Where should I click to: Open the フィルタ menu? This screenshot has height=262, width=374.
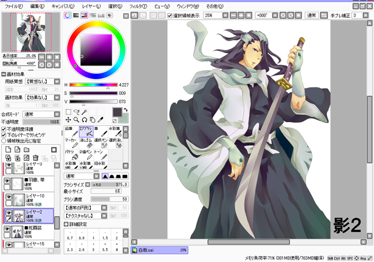pos(138,5)
